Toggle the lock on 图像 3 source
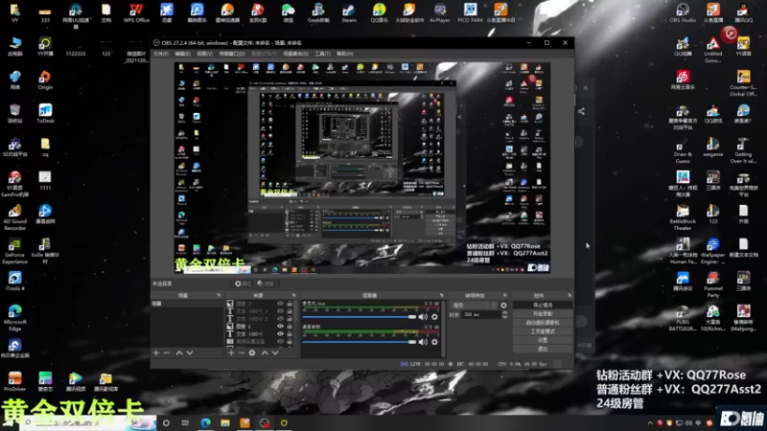The height and width of the screenshot is (431, 767). [x=290, y=304]
